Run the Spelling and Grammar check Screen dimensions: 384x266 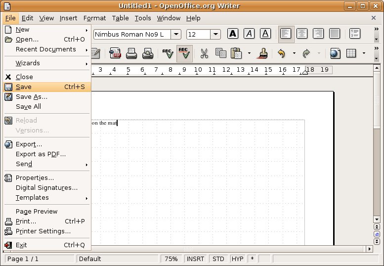click(x=168, y=53)
